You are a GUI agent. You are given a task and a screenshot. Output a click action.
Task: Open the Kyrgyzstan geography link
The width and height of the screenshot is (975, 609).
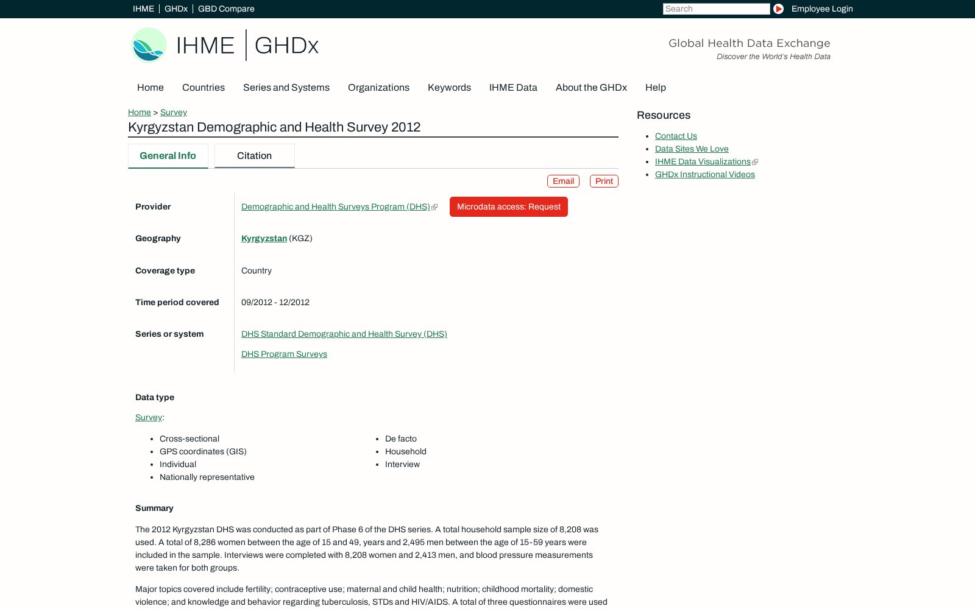tap(264, 239)
